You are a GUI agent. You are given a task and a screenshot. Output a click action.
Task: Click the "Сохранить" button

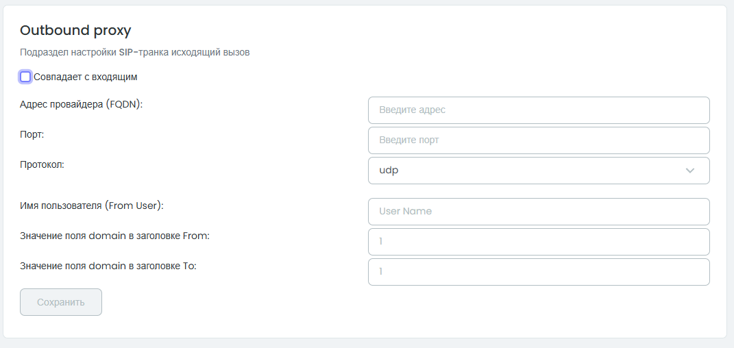[61, 302]
